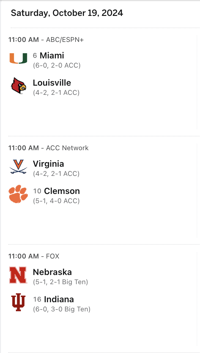Click Indiana's 6-0, 3-0 Big Ten record

tap(62, 309)
